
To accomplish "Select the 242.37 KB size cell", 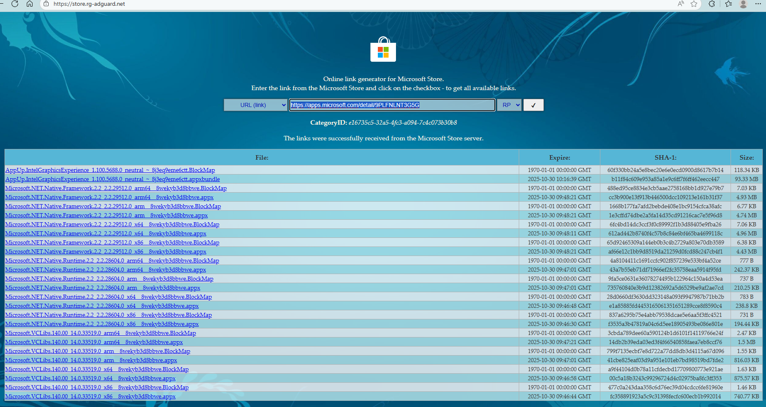I will point(747,270).
